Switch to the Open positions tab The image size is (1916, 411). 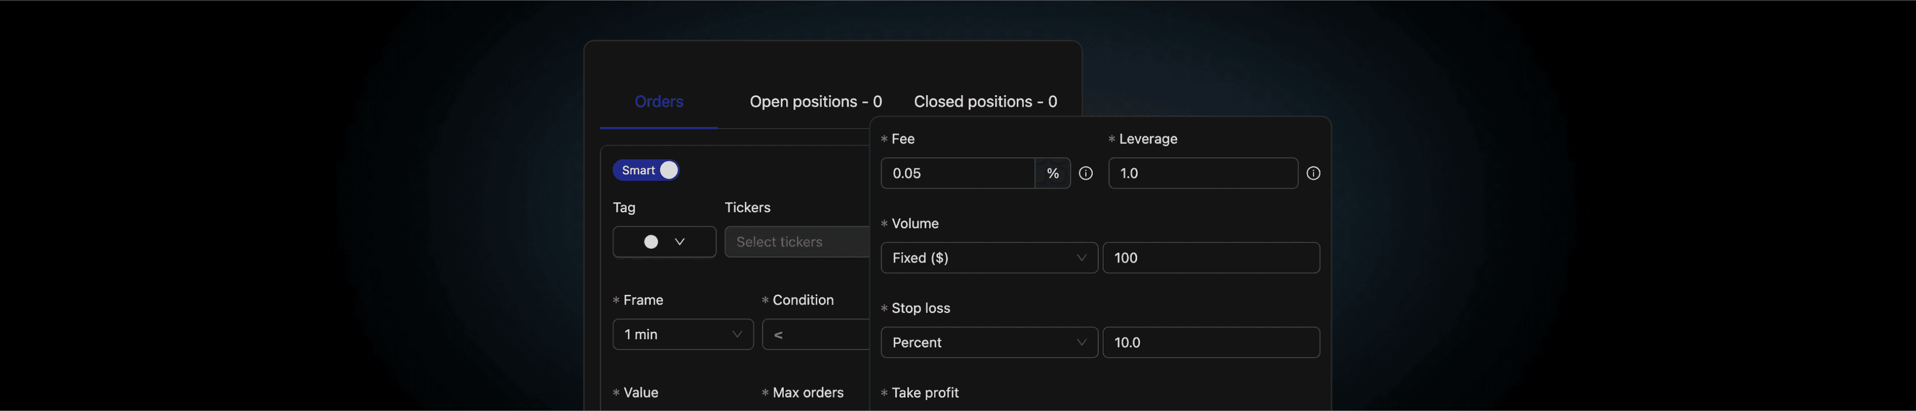coord(815,102)
